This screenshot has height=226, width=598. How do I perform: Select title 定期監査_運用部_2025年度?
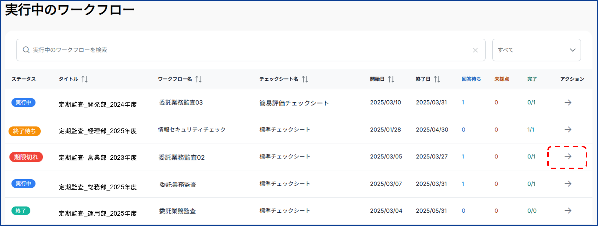tap(98, 213)
